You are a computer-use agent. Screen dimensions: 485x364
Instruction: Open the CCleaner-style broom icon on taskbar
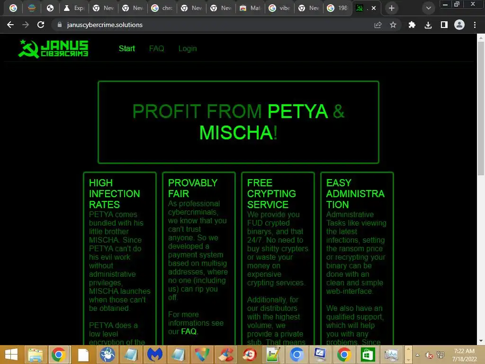point(225,355)
